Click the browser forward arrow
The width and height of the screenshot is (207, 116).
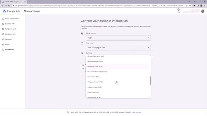pyautogui.click(x=6, y=6)
